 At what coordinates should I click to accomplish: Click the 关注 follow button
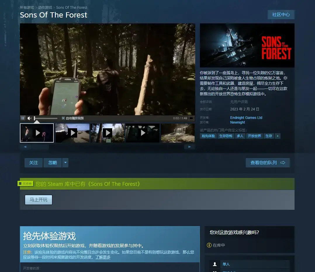pyautogui.click(x=34, y=163)
